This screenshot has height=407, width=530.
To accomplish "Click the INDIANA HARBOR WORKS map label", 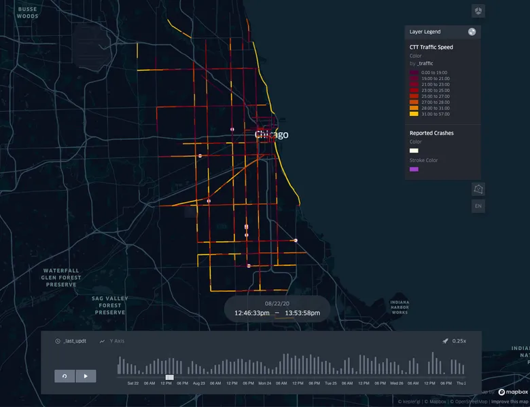I will click(400, 307).
